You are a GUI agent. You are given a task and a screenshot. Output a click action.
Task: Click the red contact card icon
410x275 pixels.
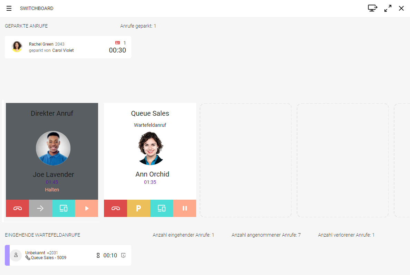pyautogui.click(x=117, y=43)
